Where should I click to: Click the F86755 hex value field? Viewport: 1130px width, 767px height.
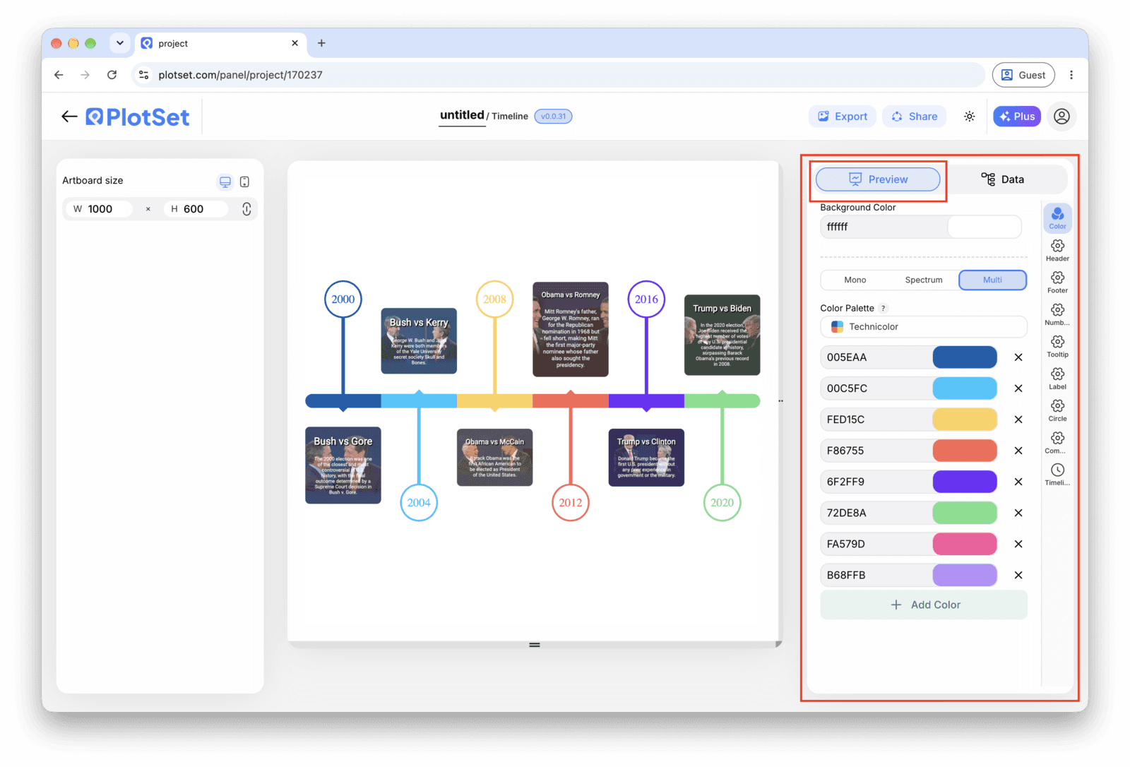876,451
